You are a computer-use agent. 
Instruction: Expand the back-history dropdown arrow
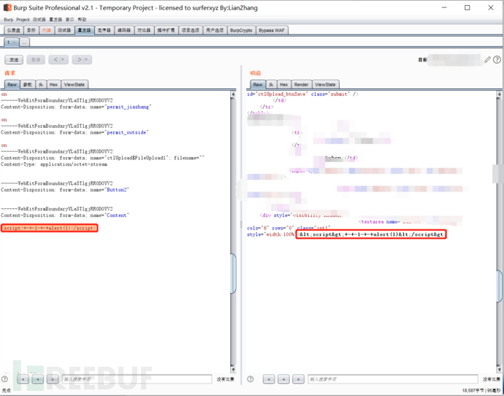click(63, 59)
